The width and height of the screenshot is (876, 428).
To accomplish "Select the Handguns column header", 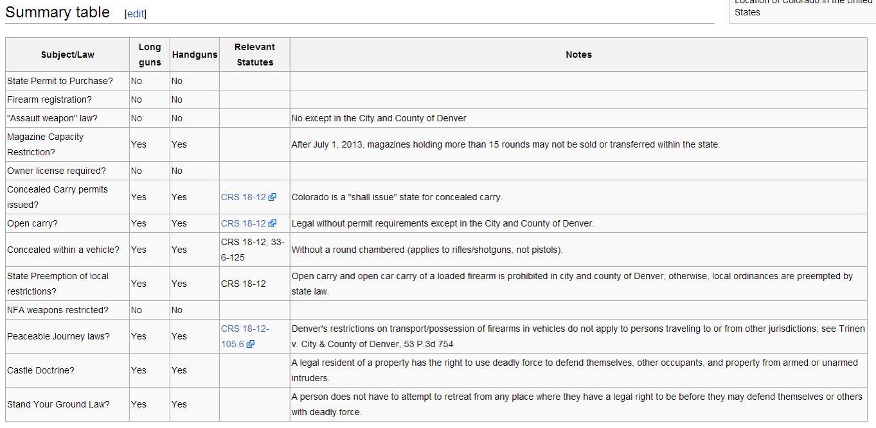I will tap(195, 55).
